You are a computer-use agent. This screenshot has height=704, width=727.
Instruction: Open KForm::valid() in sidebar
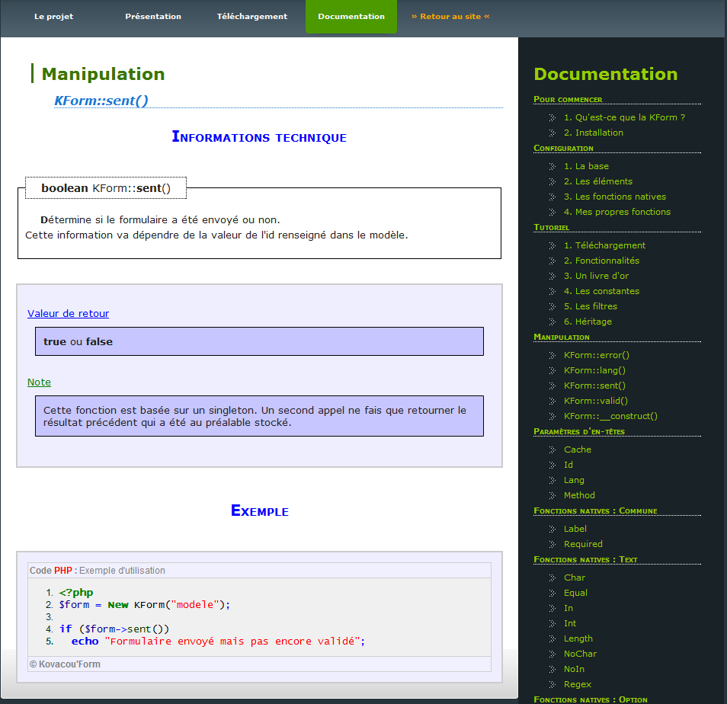click(596, 402)
